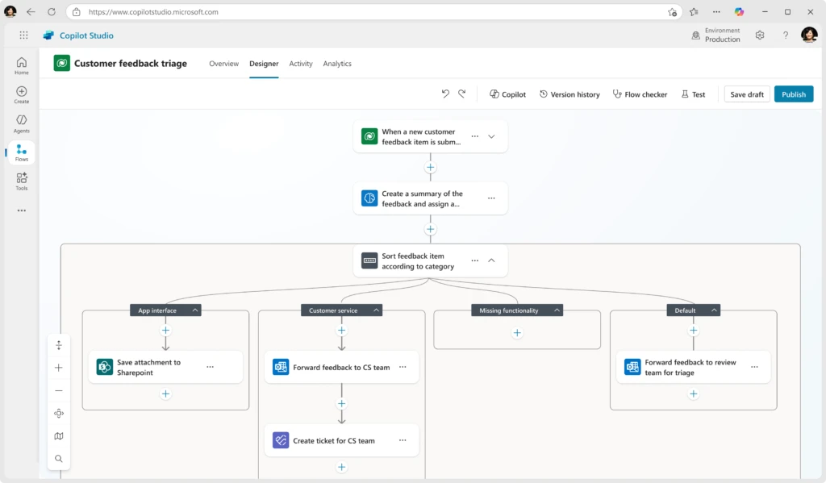Viewport: 826px width, 483px height.
Task: Expand the trigger node chevron dropdown
Action: point(492,136)
